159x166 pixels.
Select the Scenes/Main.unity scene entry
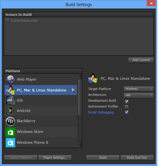coord(24,20)
